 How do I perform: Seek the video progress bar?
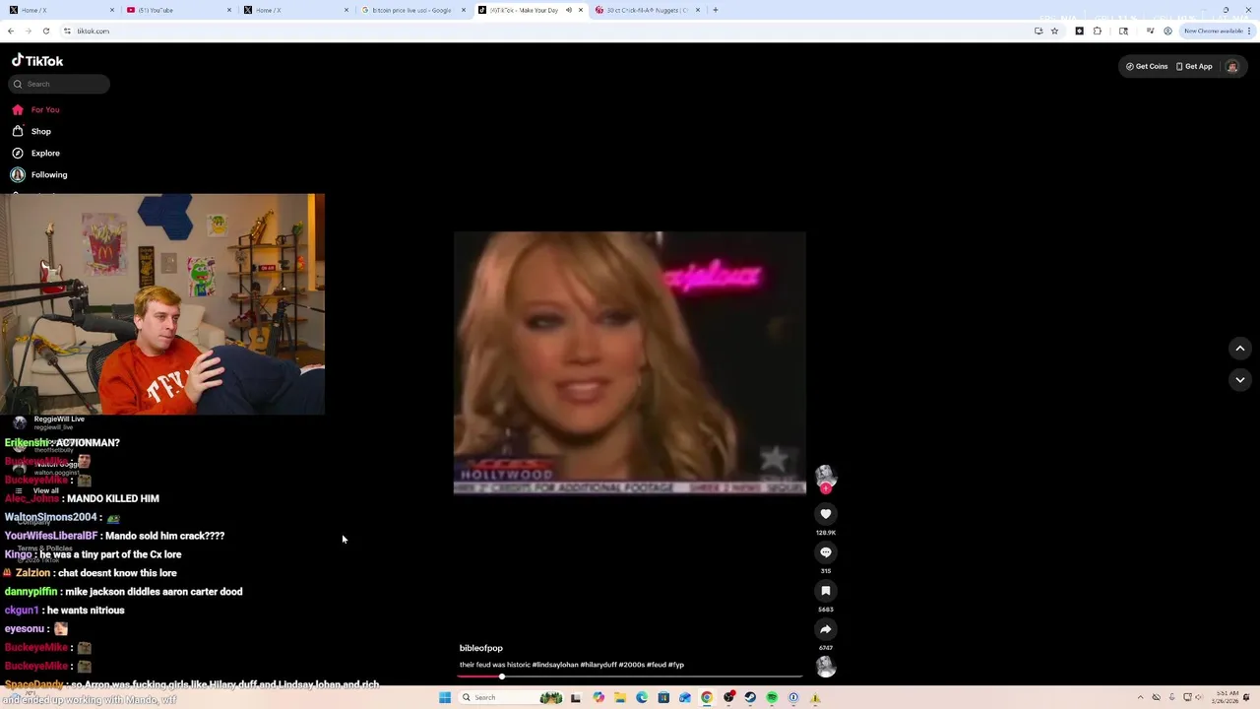[x=630, y=677]
